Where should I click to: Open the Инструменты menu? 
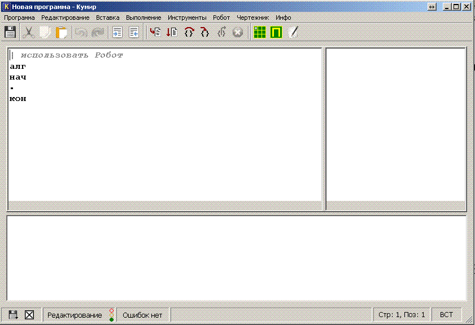[187, 17]
